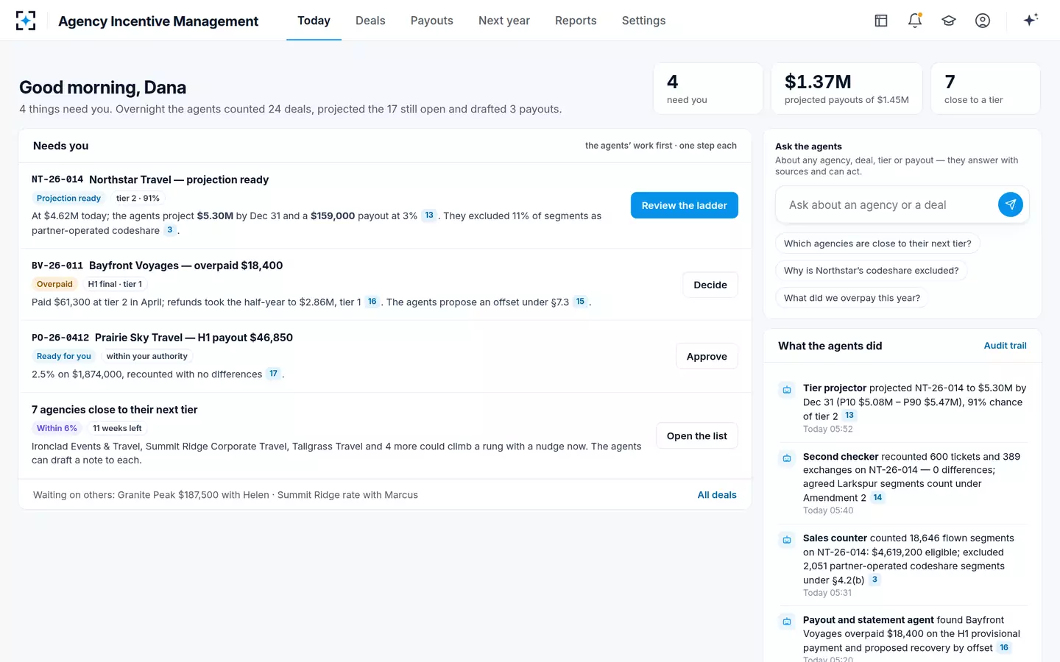Open the layout panel icon in header

[x=881, y=21]
